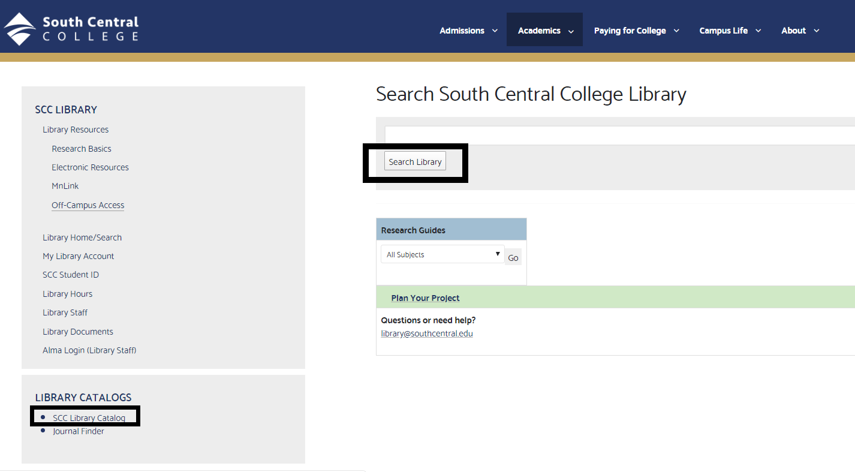
Task: Email library@southcentral.edu
Action: 427,333
